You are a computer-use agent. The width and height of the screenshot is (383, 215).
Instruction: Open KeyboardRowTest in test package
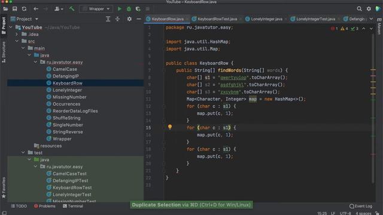click(72, 188)
